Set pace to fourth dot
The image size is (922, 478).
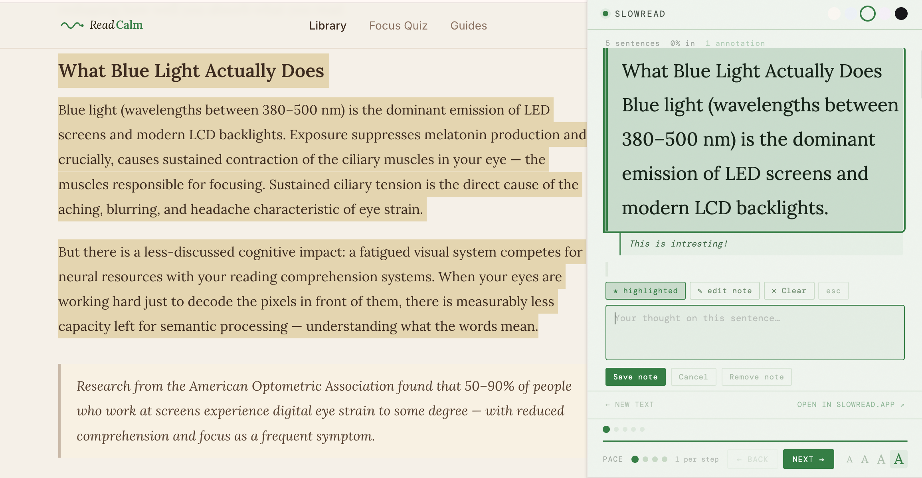(665, 459)
